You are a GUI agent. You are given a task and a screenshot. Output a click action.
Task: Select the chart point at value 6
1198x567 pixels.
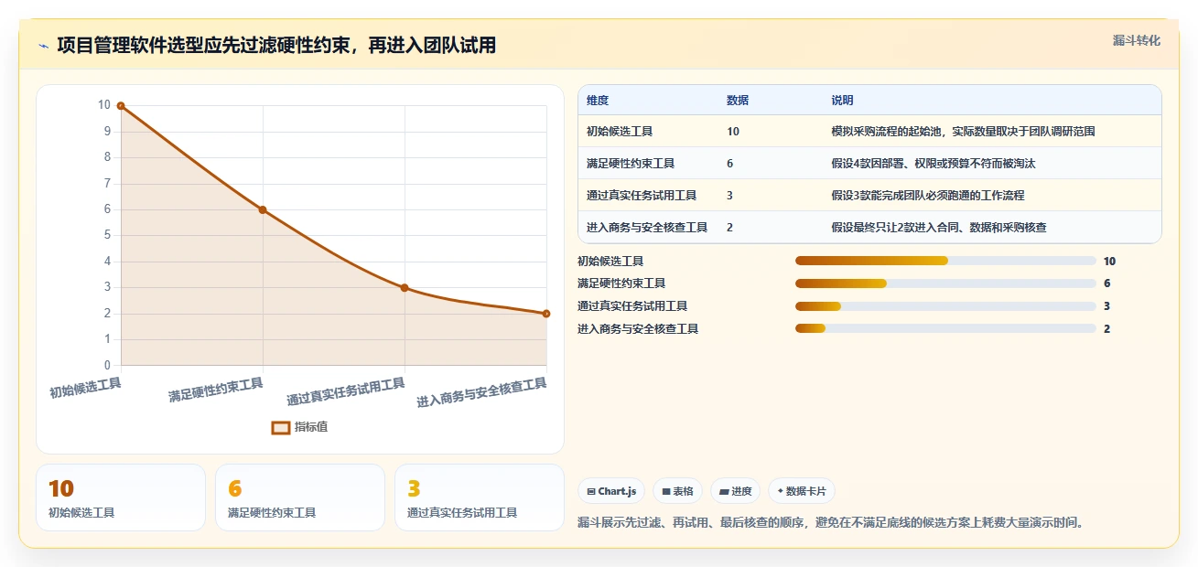[x=263, y=210]
